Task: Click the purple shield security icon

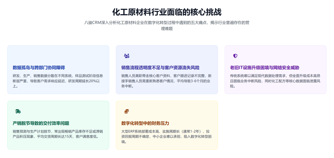Action: 235,56
